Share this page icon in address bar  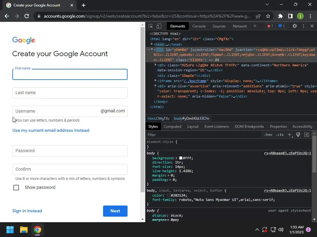pos(258,16)
